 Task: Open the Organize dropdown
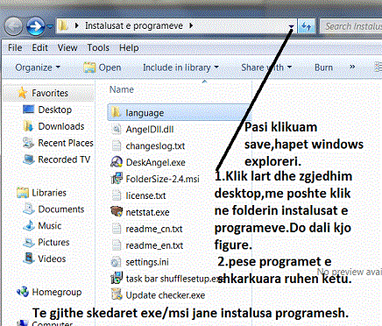pos(38,67)
